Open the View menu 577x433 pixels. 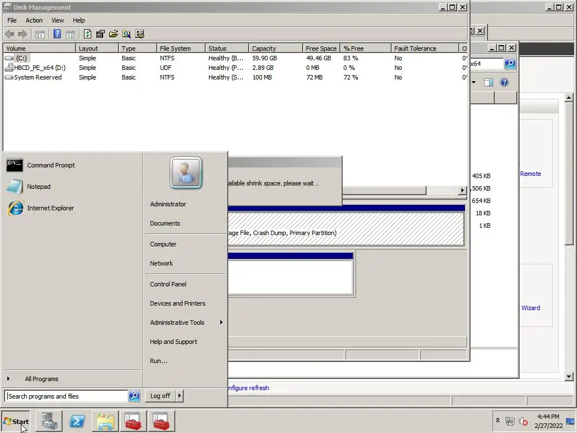pos(57,20)
